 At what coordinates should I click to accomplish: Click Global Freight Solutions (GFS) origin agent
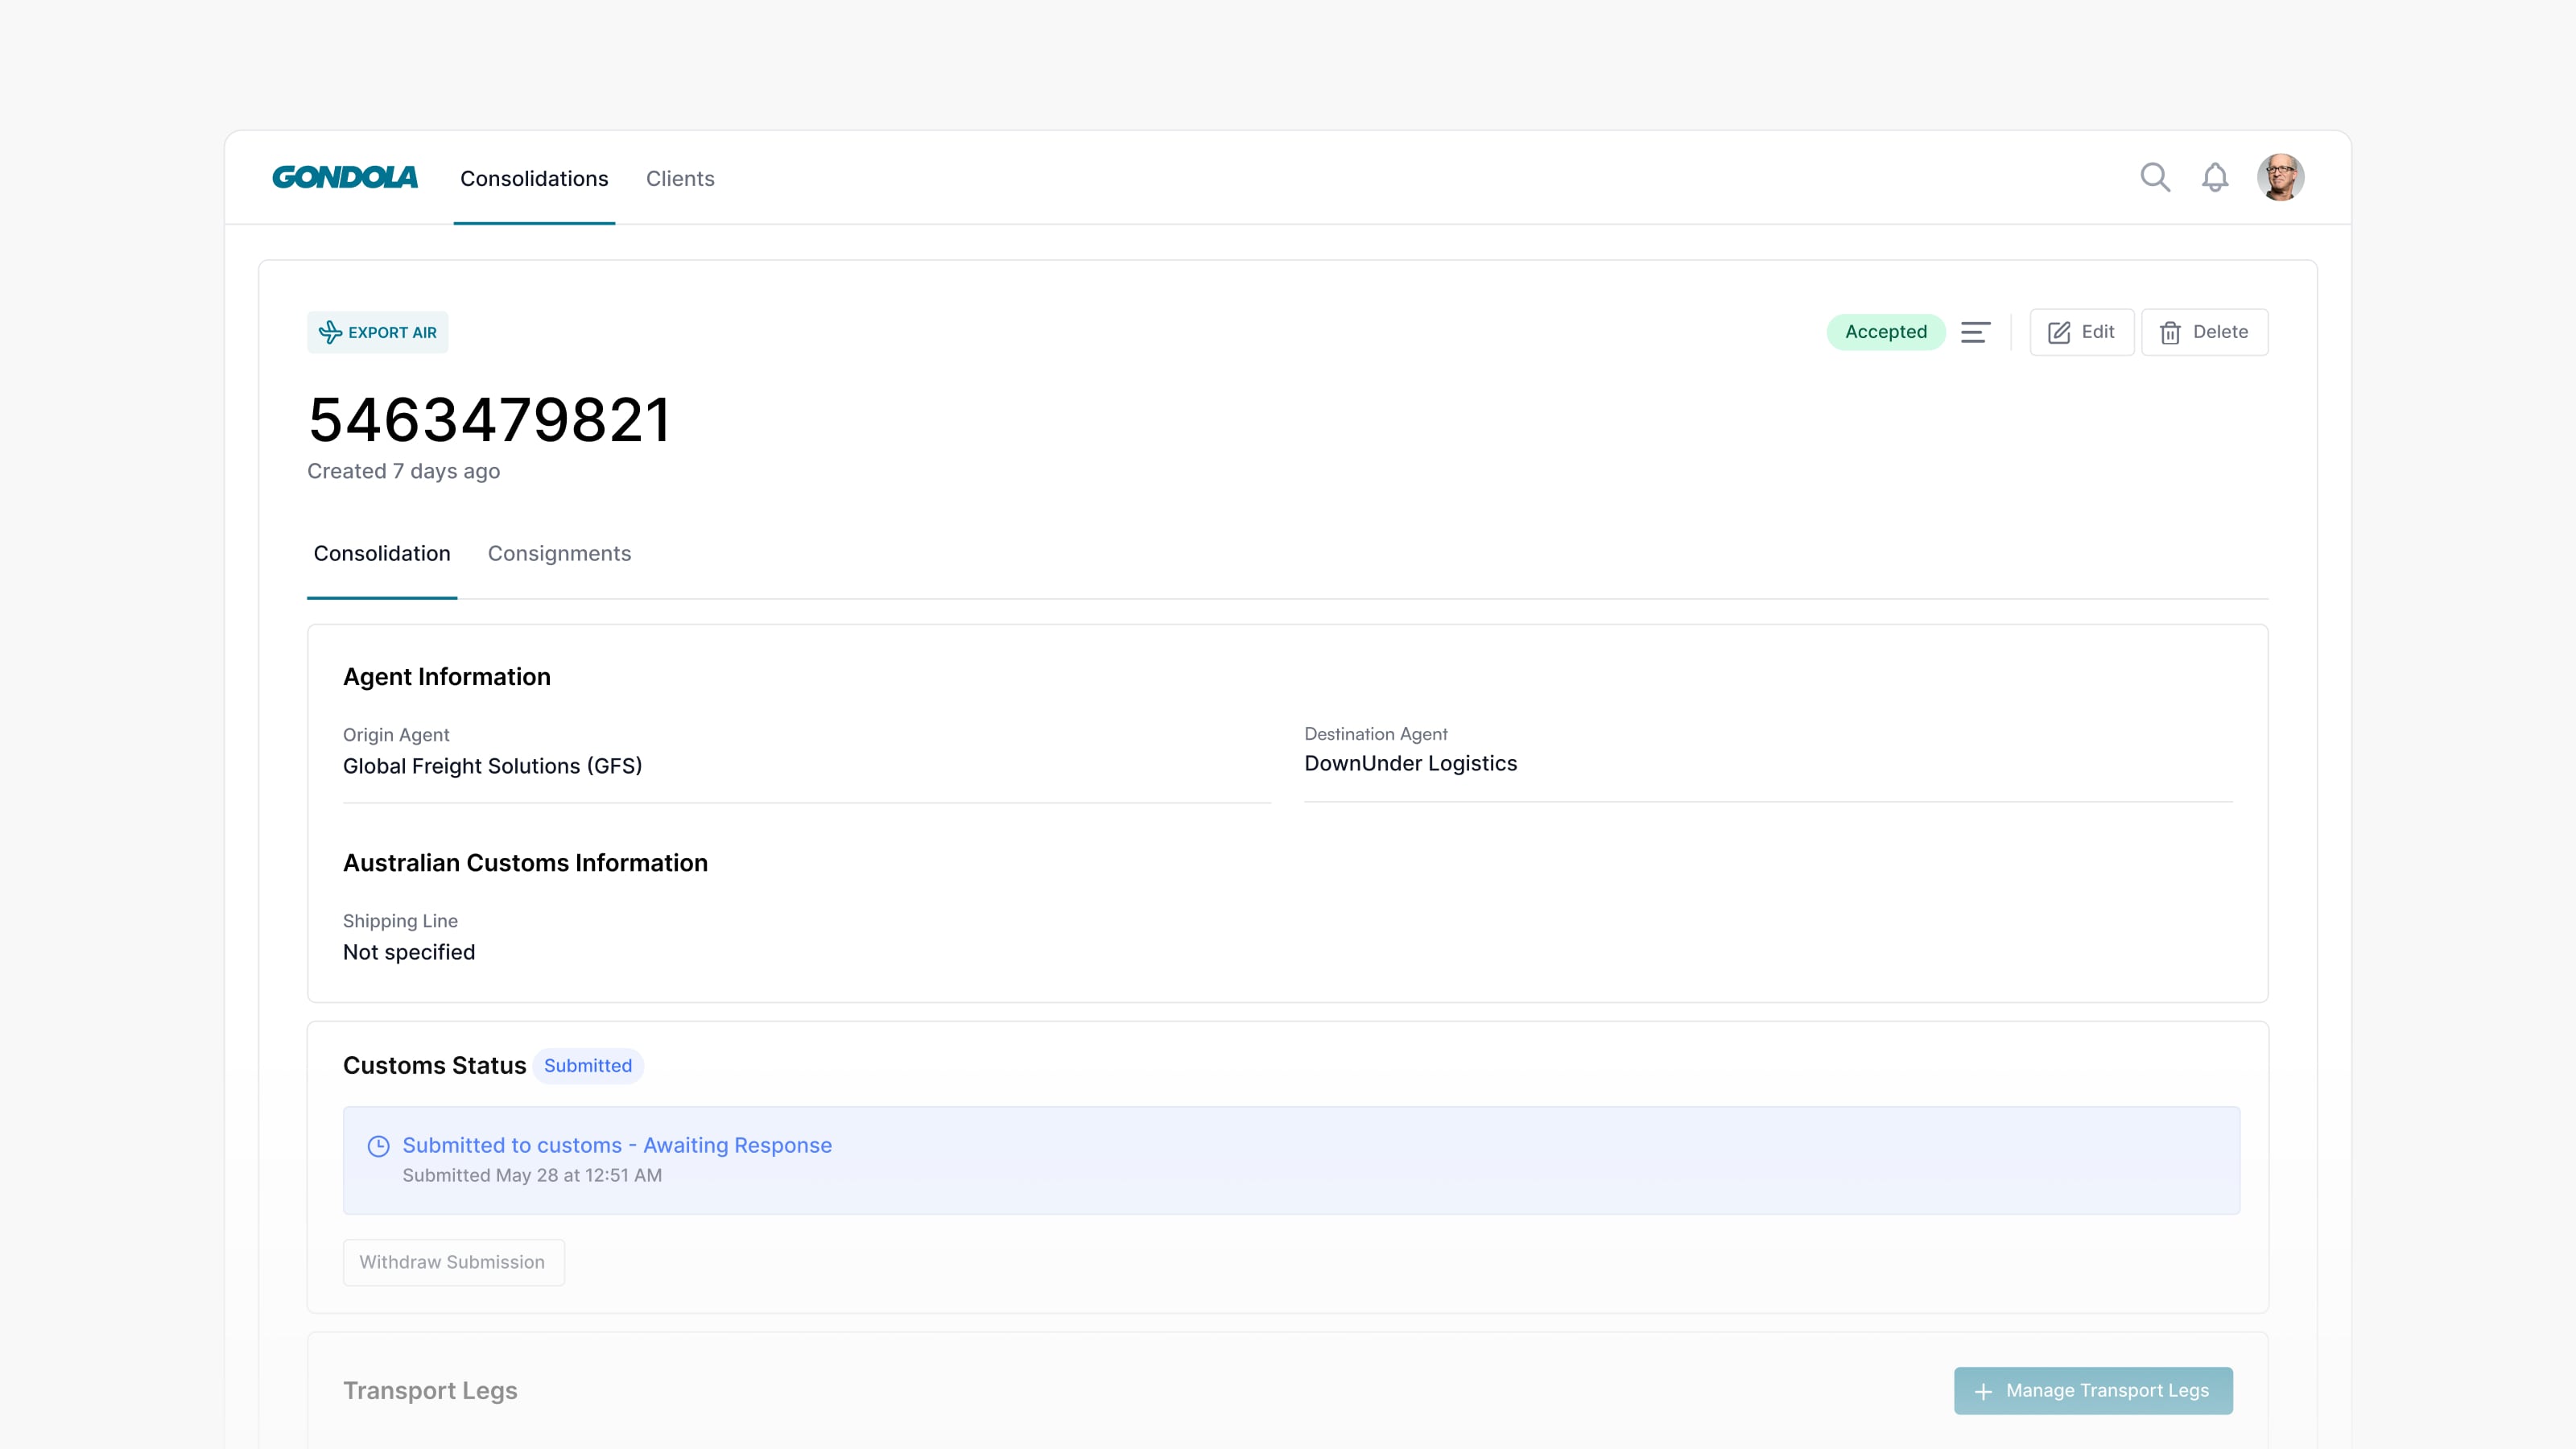point(492,766)
